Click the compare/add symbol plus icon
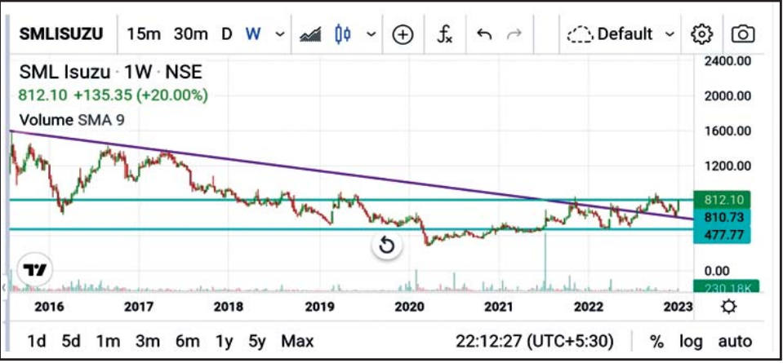 [x=403, y=34]
